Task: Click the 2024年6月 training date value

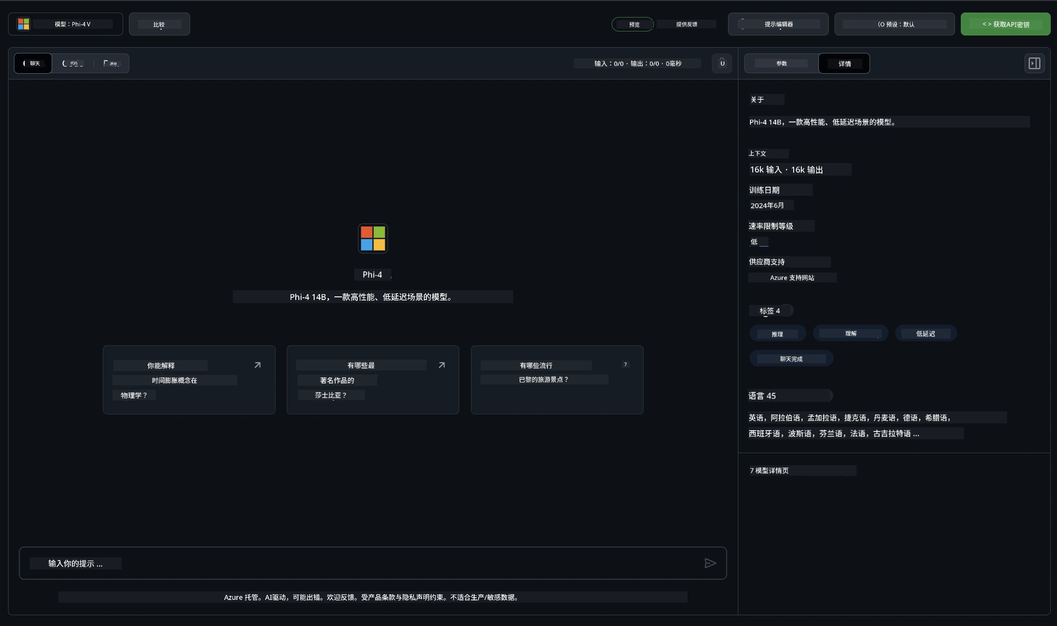Action: (767, 205)
